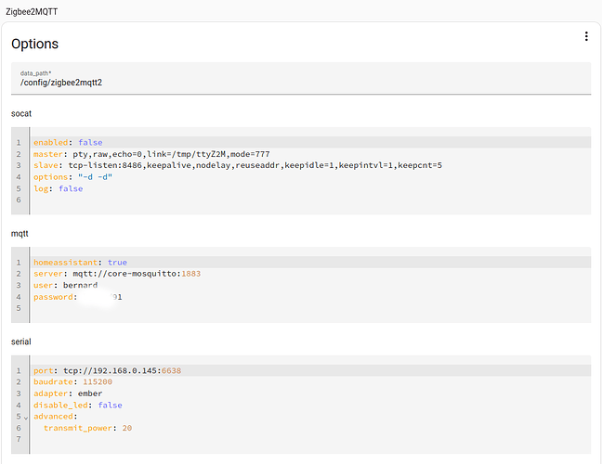
Task: Open the three-dot Options overflow menu
Action: (585, 36)
